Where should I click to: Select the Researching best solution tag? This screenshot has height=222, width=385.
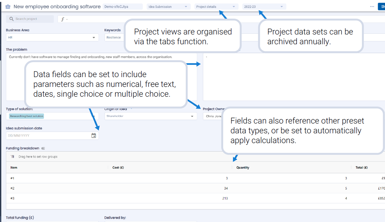click(27, 116)
